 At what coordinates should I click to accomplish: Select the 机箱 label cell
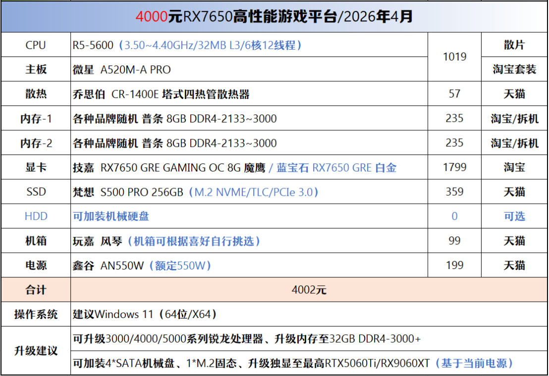[x=36, y=241]
